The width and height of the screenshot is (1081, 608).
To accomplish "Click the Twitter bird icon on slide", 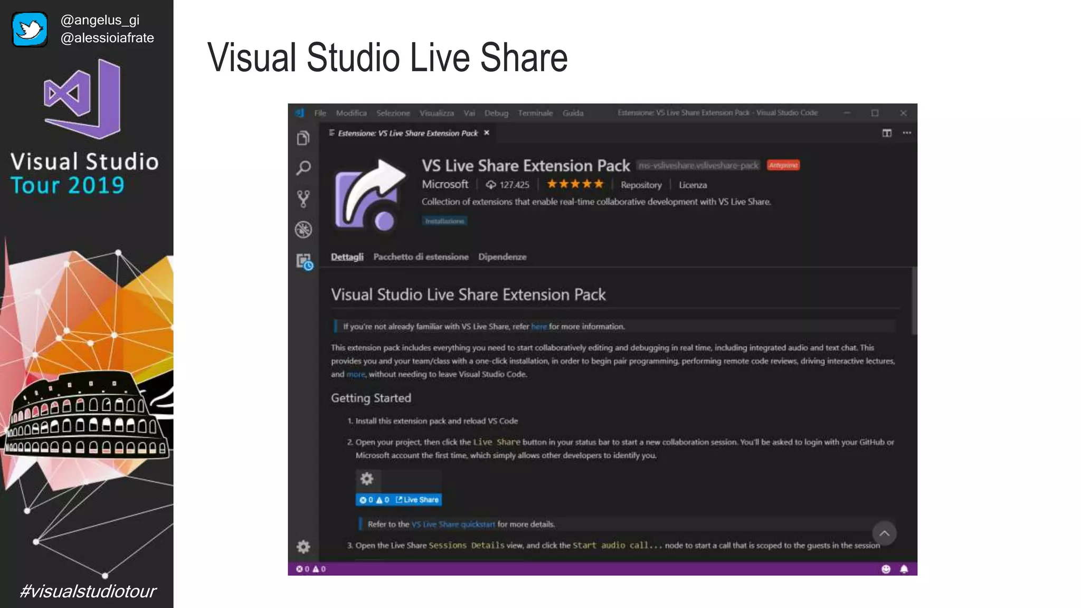I will pyautogui.click(x=30, y=29).
